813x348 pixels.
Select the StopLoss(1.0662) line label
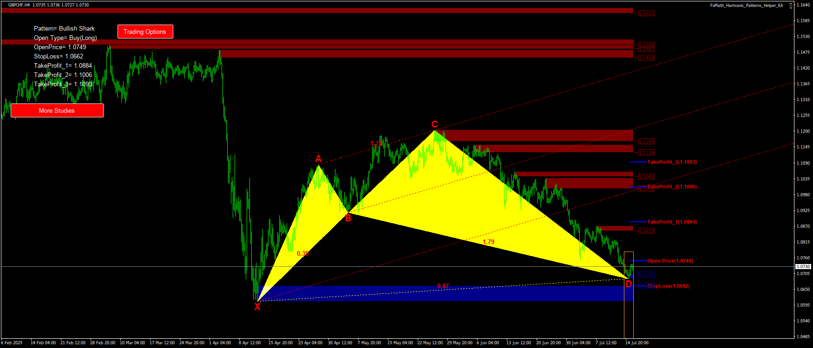pyautogui.click(x=668, y=286)
